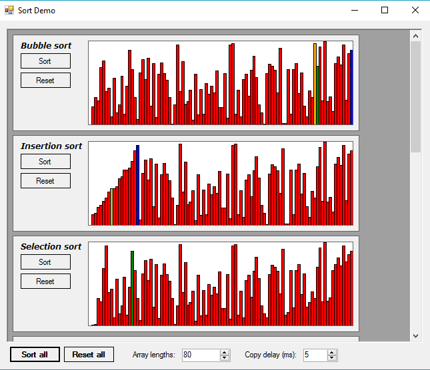Click the Reset all button
Image resolution: width=430 pixels, height=370 pixels.
[89, 355]
